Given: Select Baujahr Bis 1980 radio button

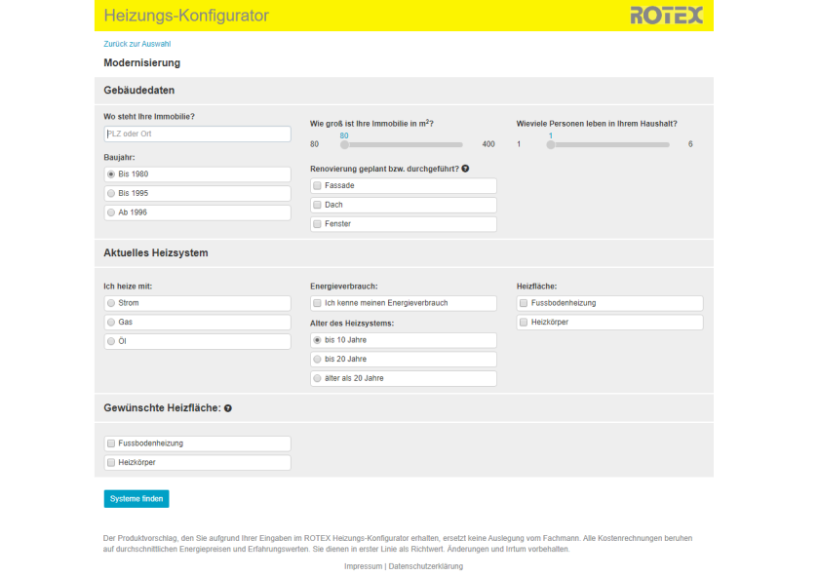Looking at the screenshot, I should point(111,173).
